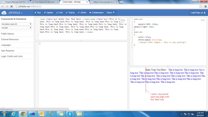Open the Windows Start button
208x117 pixels.
pyautogui.click(x=4, y=114)
